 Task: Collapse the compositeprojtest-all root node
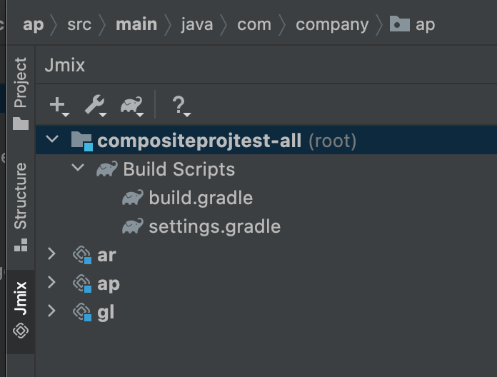point(52,139)
